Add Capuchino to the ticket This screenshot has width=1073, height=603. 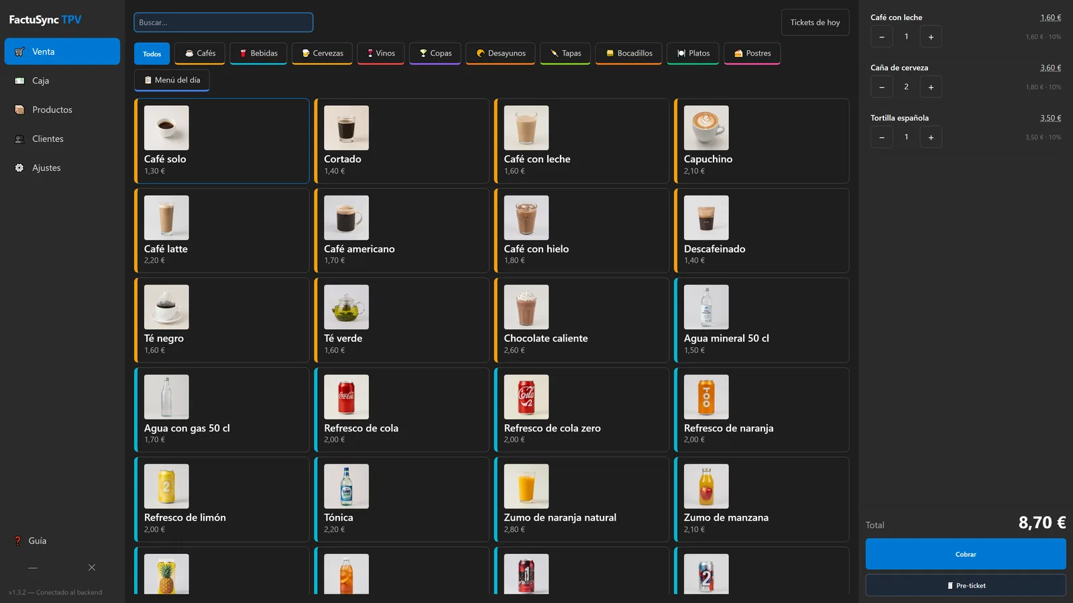click(x=762, y=141)
